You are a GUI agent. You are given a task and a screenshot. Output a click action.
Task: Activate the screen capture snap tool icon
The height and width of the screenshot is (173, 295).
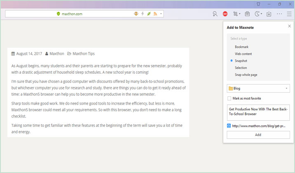pos(235,14)
